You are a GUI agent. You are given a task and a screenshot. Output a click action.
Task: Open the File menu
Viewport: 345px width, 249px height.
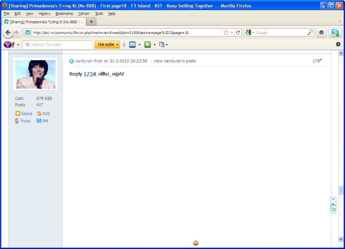[x=7, y=13]
